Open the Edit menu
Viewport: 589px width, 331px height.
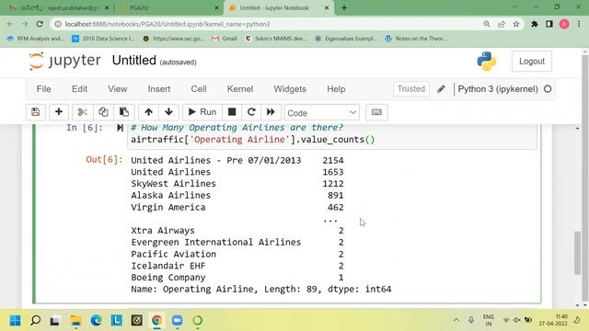[x=79, y=89]
